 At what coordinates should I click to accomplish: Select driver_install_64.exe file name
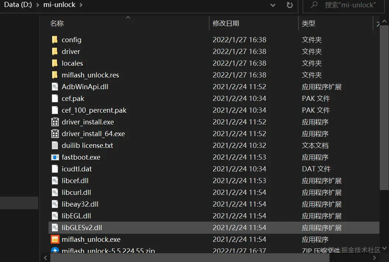click(93, 134)
